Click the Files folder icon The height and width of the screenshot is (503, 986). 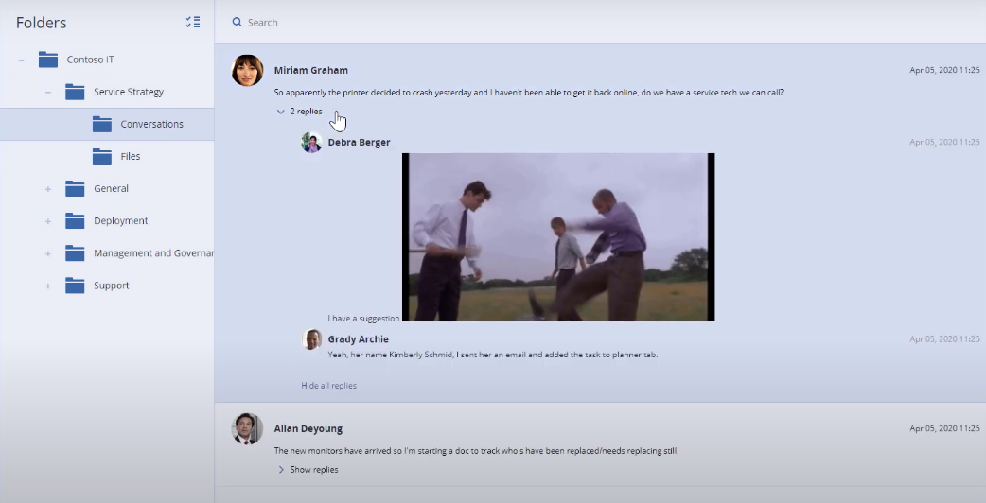102,156
